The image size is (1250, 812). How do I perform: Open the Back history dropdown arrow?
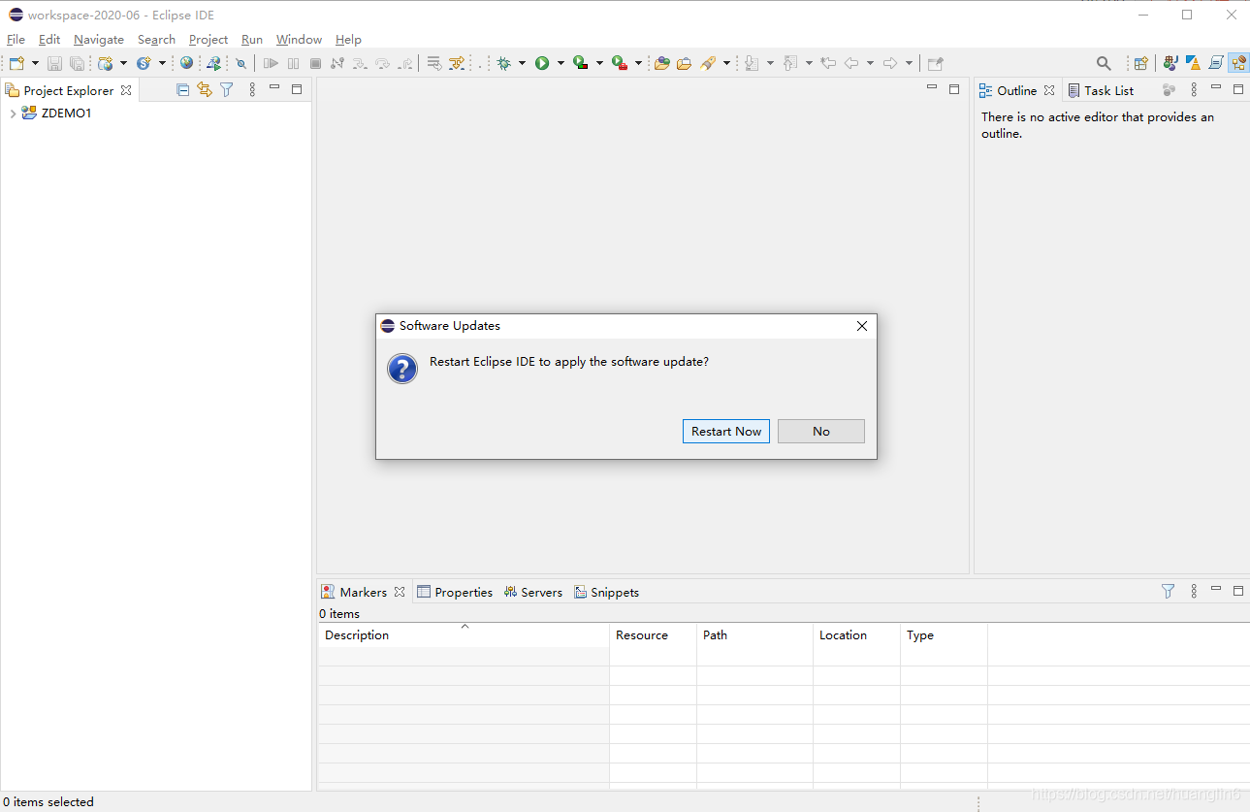coord(870,63)
